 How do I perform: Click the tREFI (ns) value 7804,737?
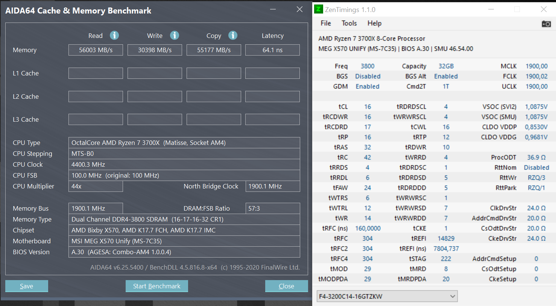tap(446, 249)
